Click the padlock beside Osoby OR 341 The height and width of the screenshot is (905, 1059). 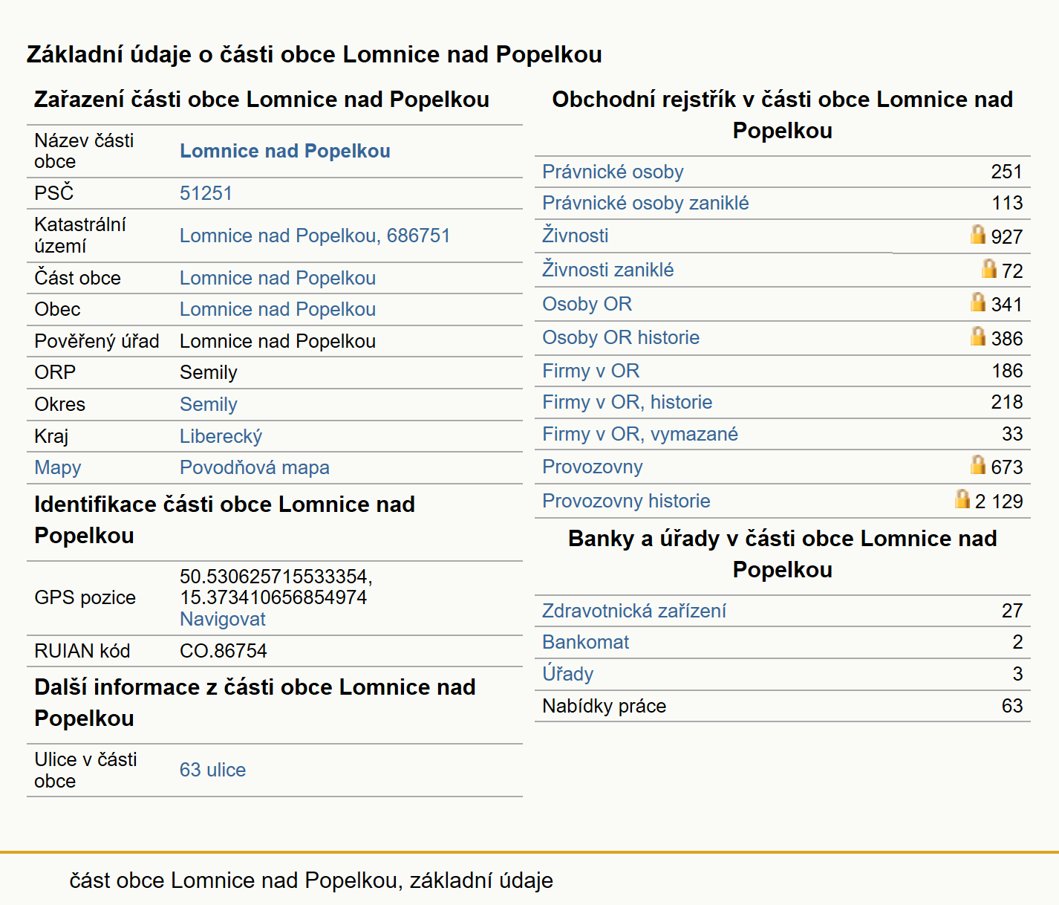pyautogui.click(x=978, y=302)
